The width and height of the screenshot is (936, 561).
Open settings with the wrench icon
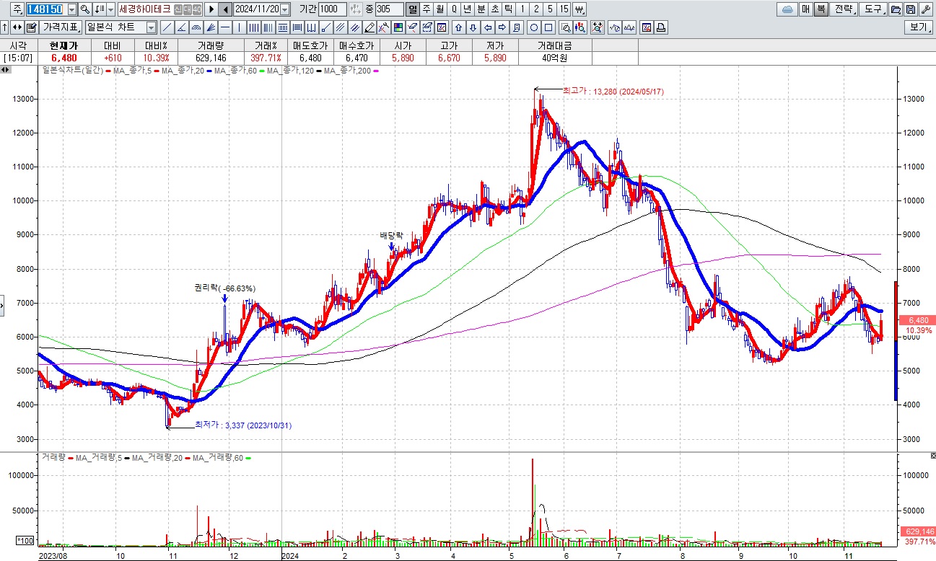tap(925, 9)
